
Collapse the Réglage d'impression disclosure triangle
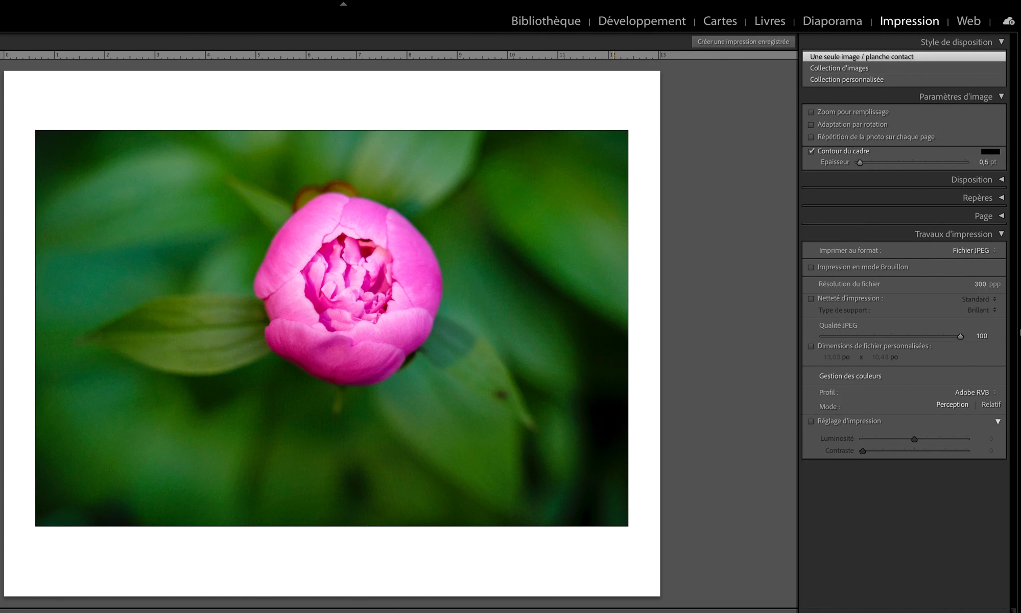[998, 421]
